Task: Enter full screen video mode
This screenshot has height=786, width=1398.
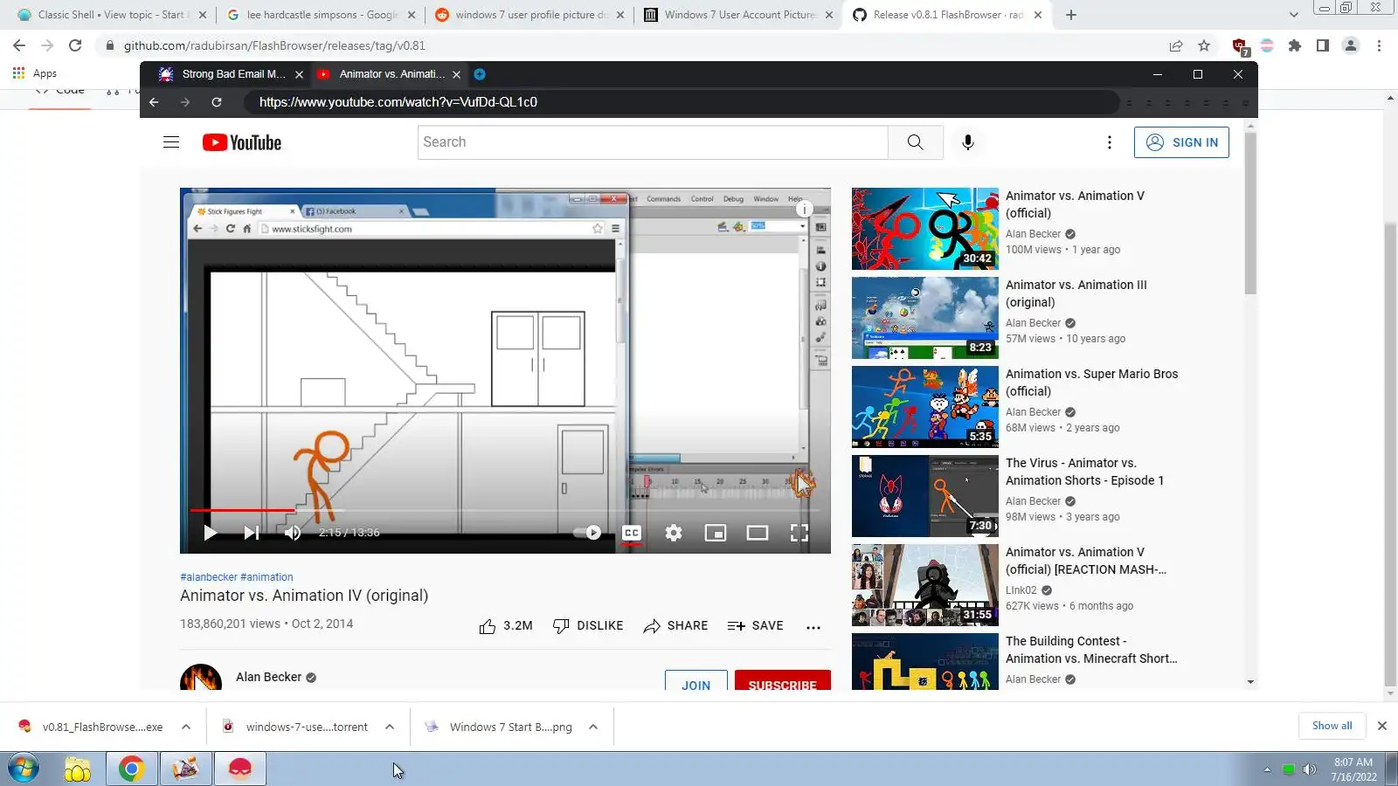Action: [x=799, y=533]
